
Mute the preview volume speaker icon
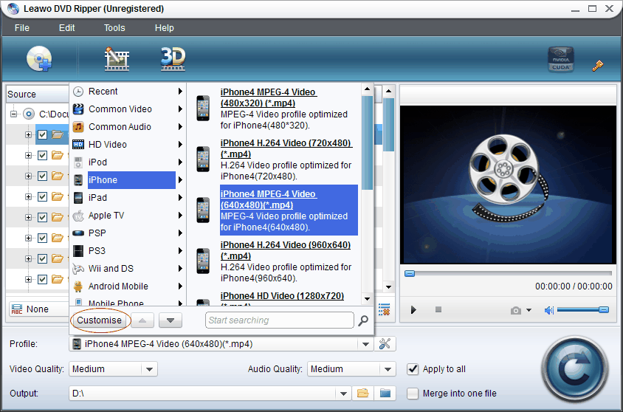click(x=548, y=310)
